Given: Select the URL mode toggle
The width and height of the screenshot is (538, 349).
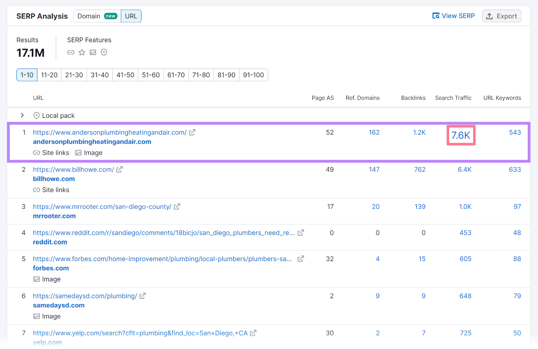Looking at the screenshot, I should point(131,16).
